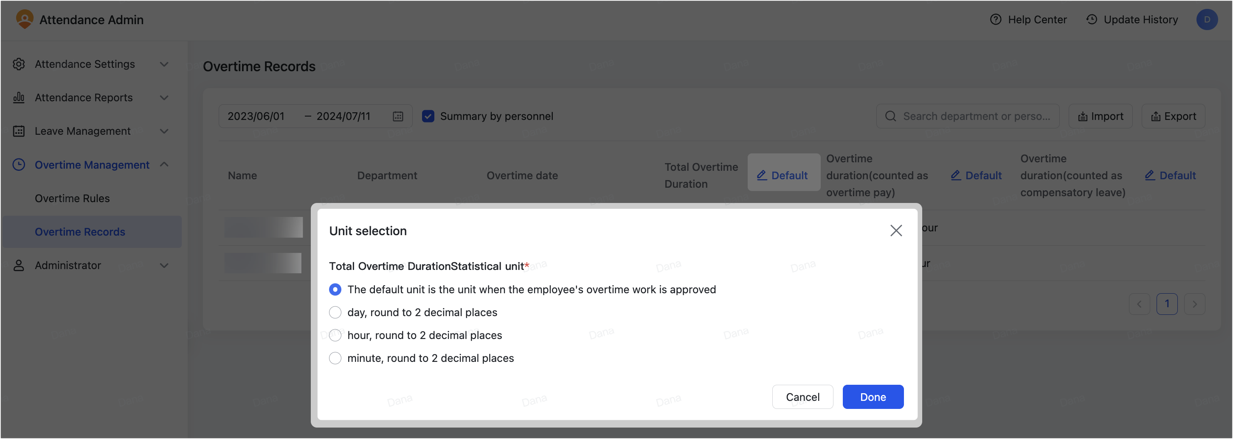Screen dimensions: 1233x439
Task: Click the Done button
Action: point(873,397)
